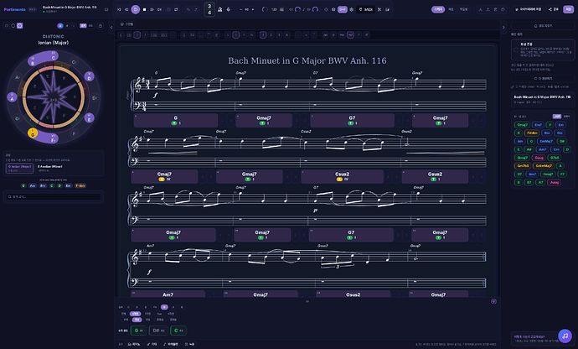578x349 pixels.
Task: Click the Aaug chip in the chord palette
Action: pyautogui.click(x=555, y=182)
